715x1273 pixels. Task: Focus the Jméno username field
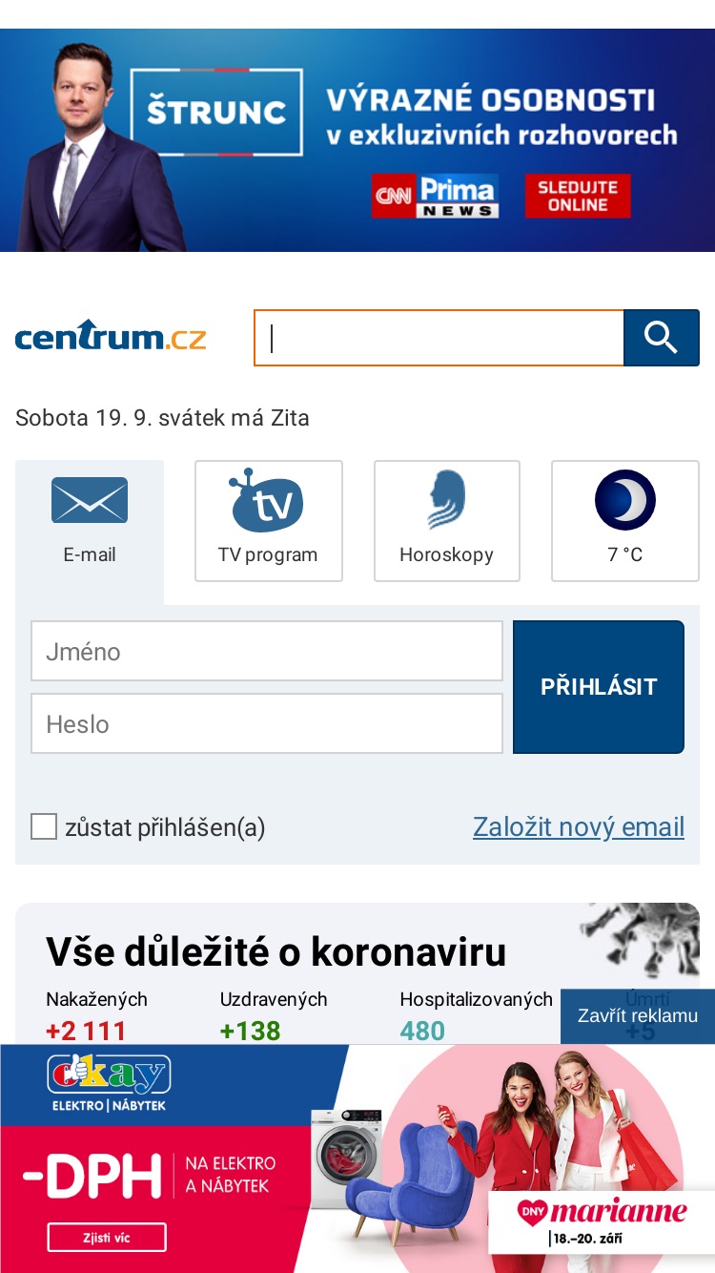(x=267, y=652)
